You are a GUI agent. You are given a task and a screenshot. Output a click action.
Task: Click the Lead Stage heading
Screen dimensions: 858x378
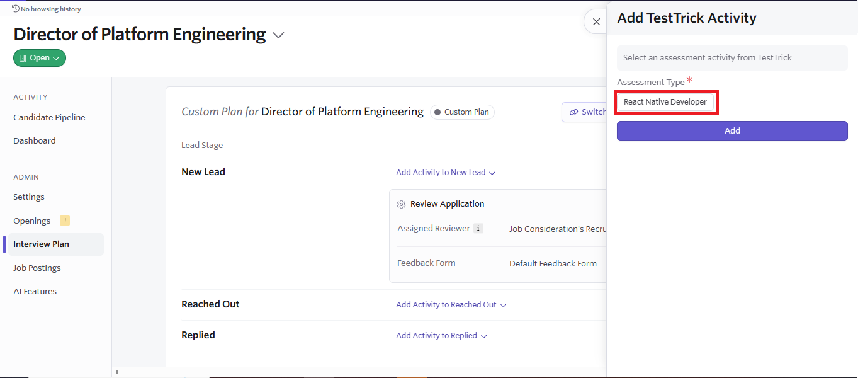tap(202, 146)
